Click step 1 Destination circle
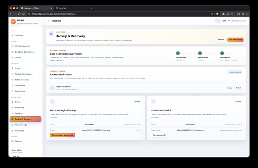 tap(178, 53)
